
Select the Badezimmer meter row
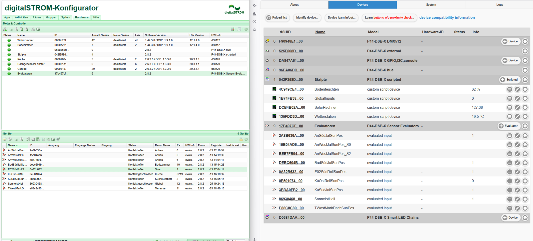click(x=125, y=45)
